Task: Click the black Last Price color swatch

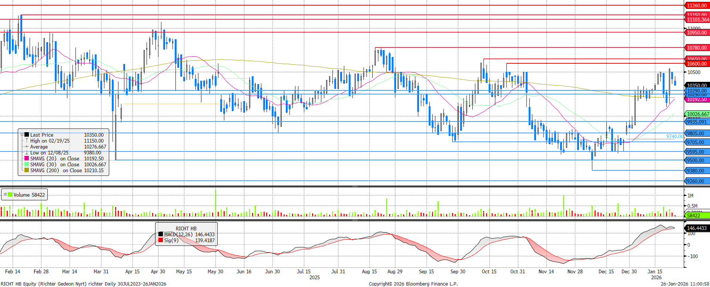Action: coord(27,135)
